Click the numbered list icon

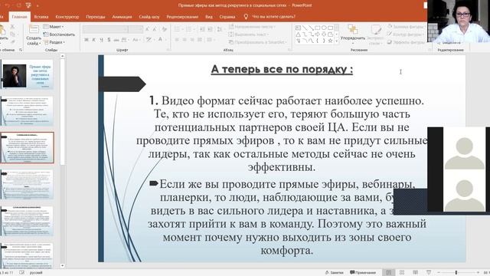click(189, 29)
